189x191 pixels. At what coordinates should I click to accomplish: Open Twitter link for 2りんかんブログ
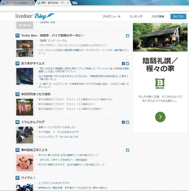[x=127, y=122]
